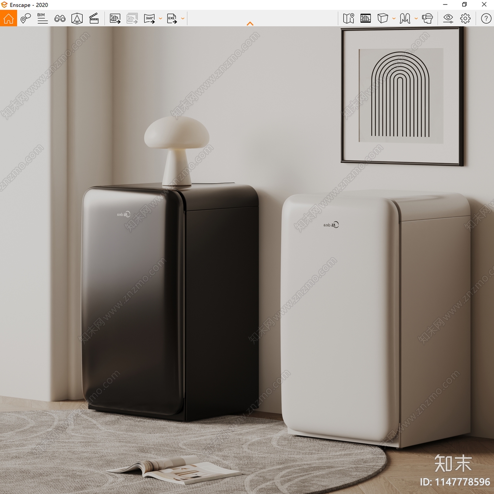Toggle walk/fly mode wings icon
The image size is (494, 494).
pyautogui.click(x=405, y=19)
